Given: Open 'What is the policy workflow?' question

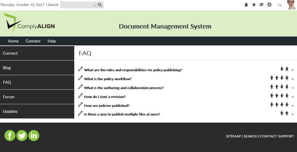Looking at the screenshot, I should [108, 79].
